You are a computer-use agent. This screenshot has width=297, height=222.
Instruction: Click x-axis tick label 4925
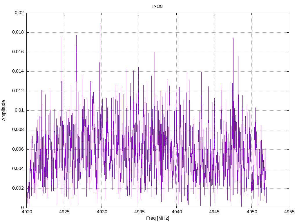point(64,212)
